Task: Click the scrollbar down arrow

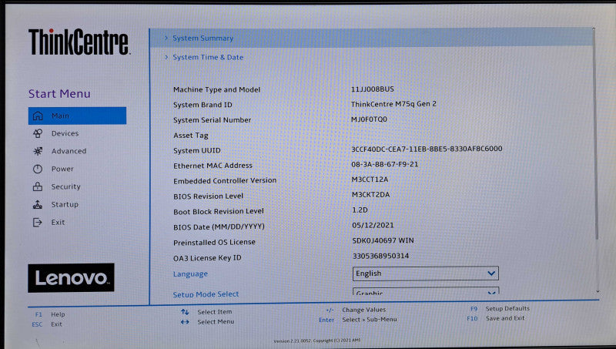Action: 598,291
